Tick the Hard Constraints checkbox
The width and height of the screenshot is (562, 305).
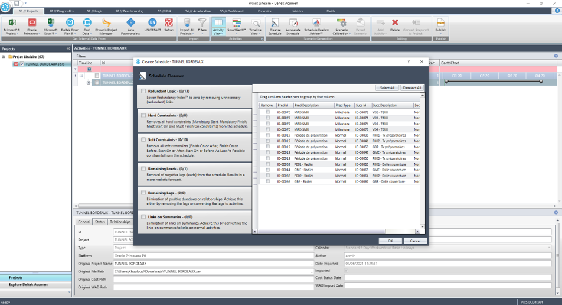point(143,115)
